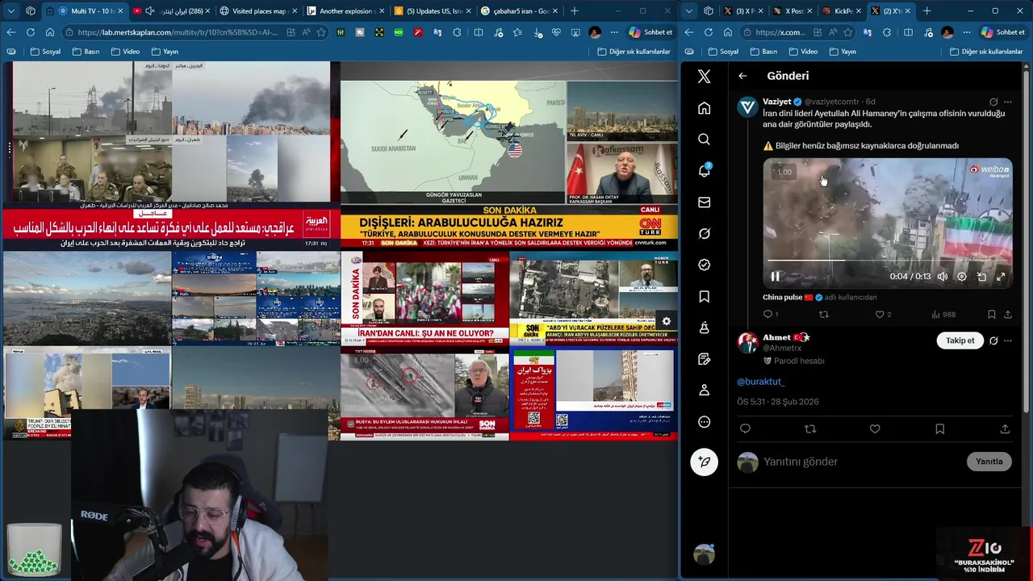Click the X logo in sidebar
The height and width of the screenshot is (581, 1033).
pyautogui.click(x=704, y=77)
